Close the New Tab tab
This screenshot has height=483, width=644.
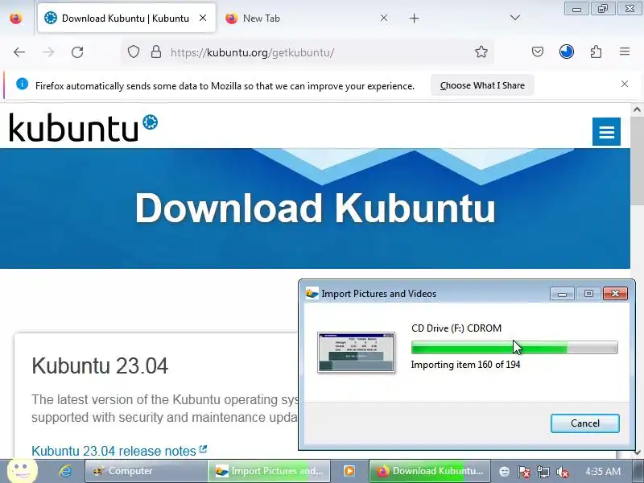[384, 18]
